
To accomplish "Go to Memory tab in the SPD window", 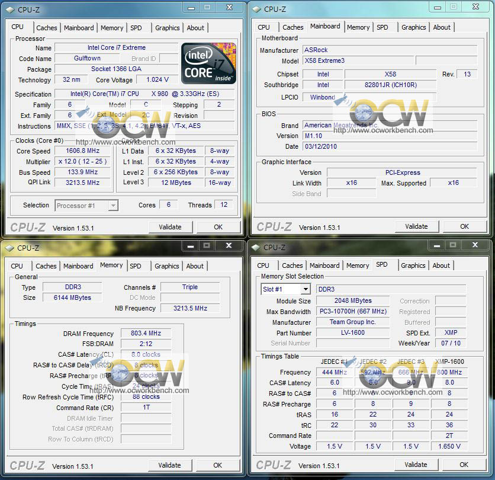I will pos(358,265).
